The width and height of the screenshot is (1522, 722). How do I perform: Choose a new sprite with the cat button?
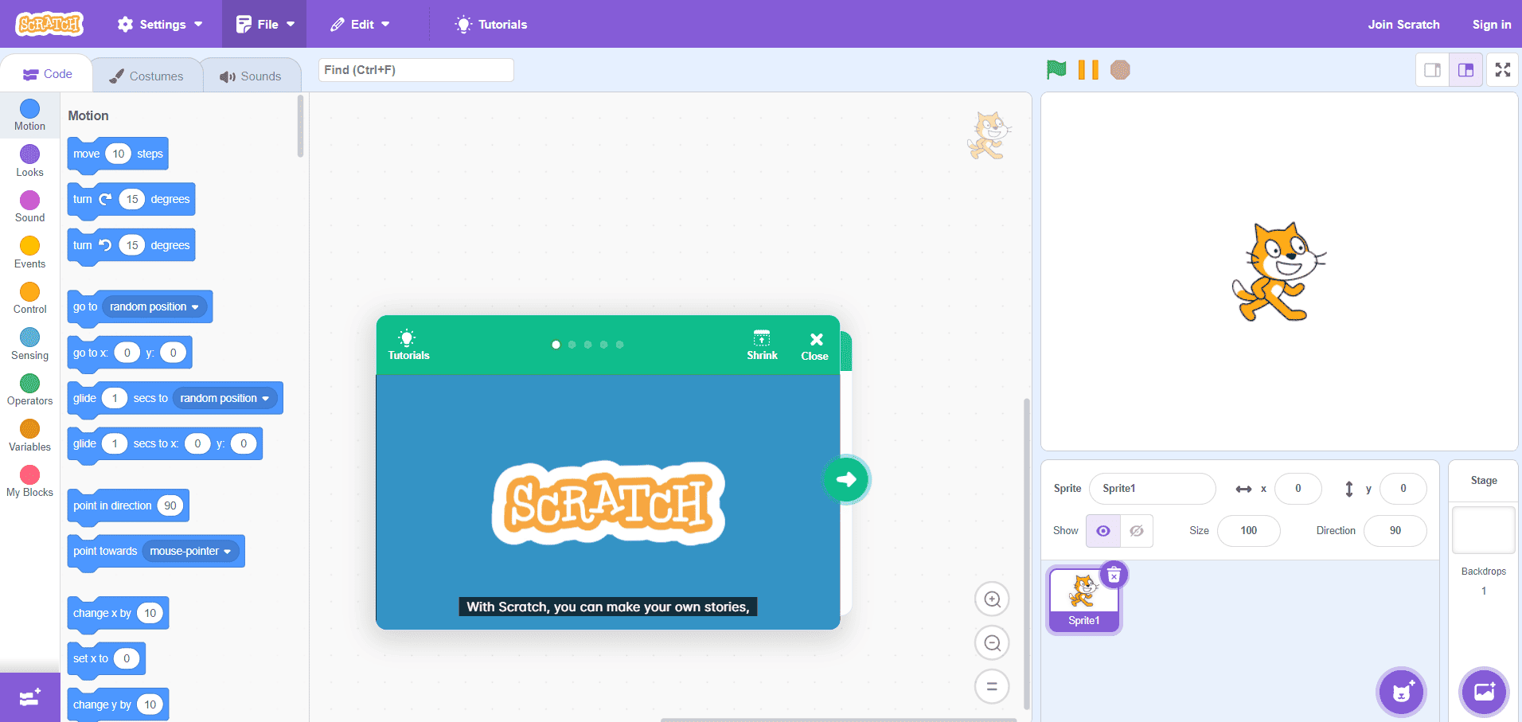1400,692
